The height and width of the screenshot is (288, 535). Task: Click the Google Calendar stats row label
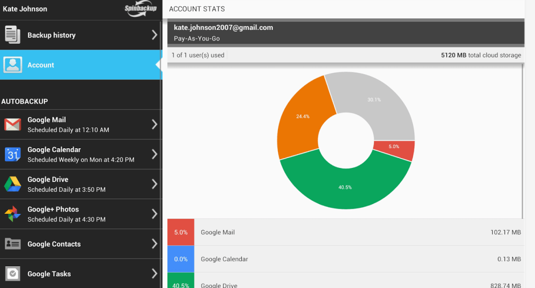click(x=224, y=259)
